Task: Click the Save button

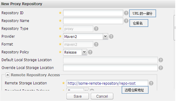Action: 78,96
